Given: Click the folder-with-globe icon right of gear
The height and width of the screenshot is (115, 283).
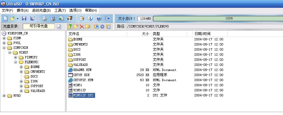Looking at the screenshot, I should (108, 27).
